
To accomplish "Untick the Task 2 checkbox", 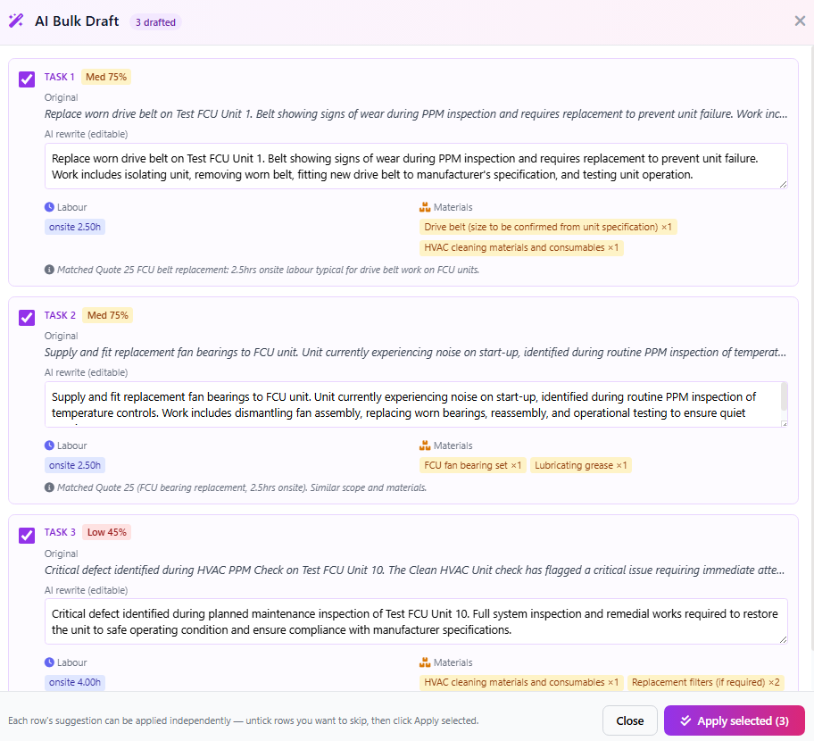I will (27, 318).
